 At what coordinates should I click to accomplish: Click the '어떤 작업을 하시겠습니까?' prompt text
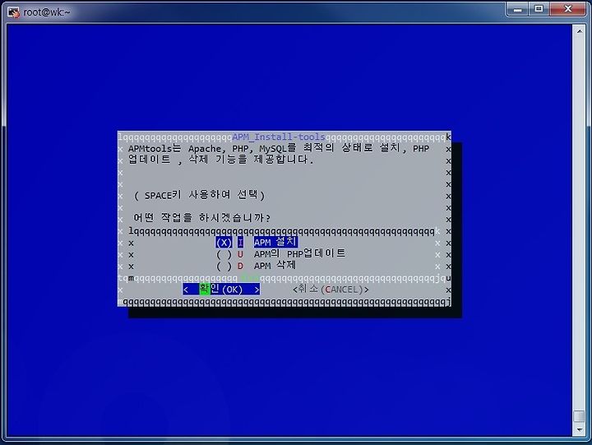tap(202, 218)
